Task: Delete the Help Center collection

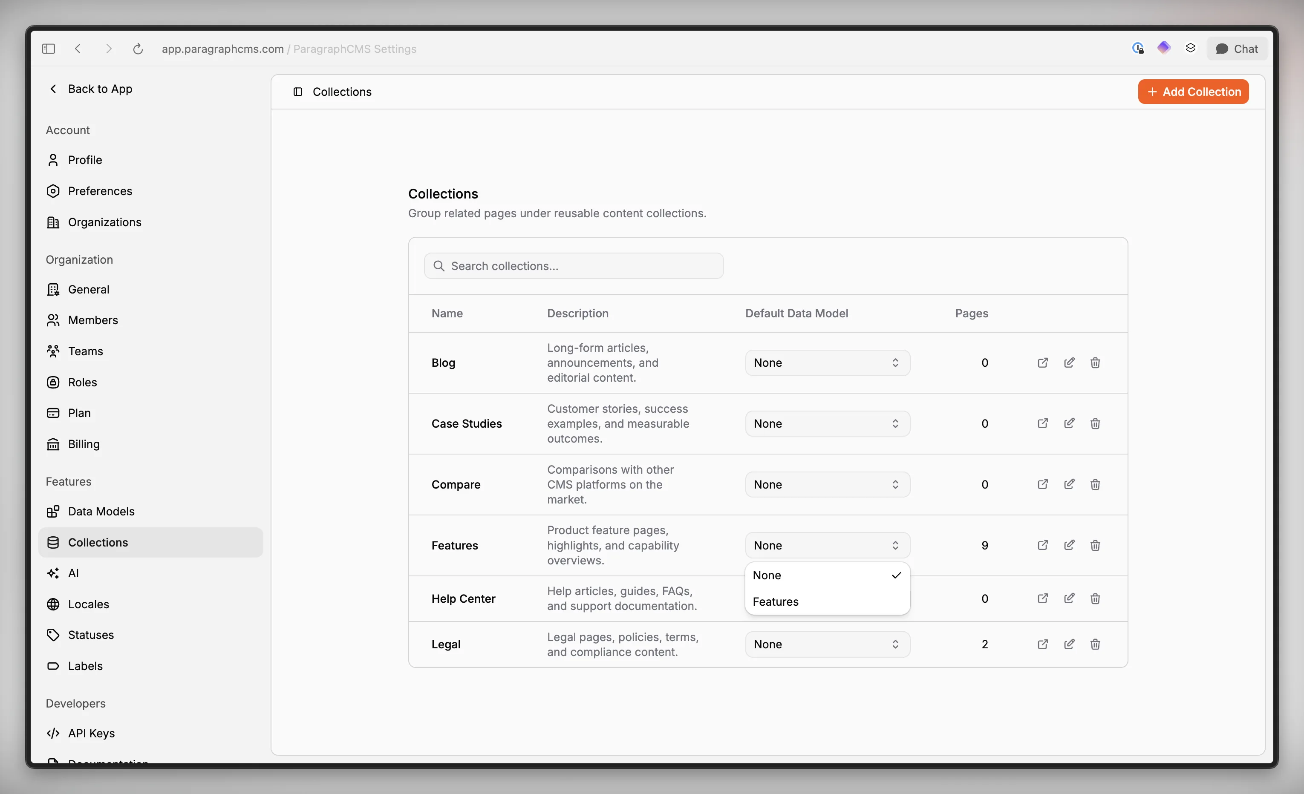Action: point(1095,599)
